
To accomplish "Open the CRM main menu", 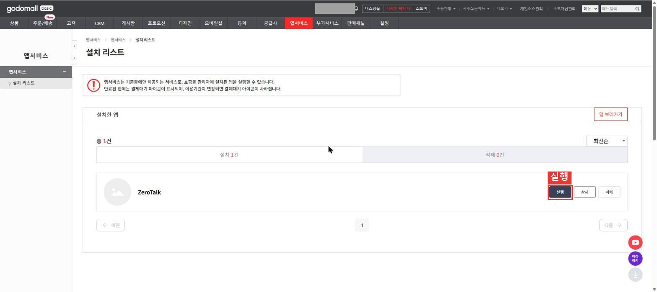I will point(100,23).
